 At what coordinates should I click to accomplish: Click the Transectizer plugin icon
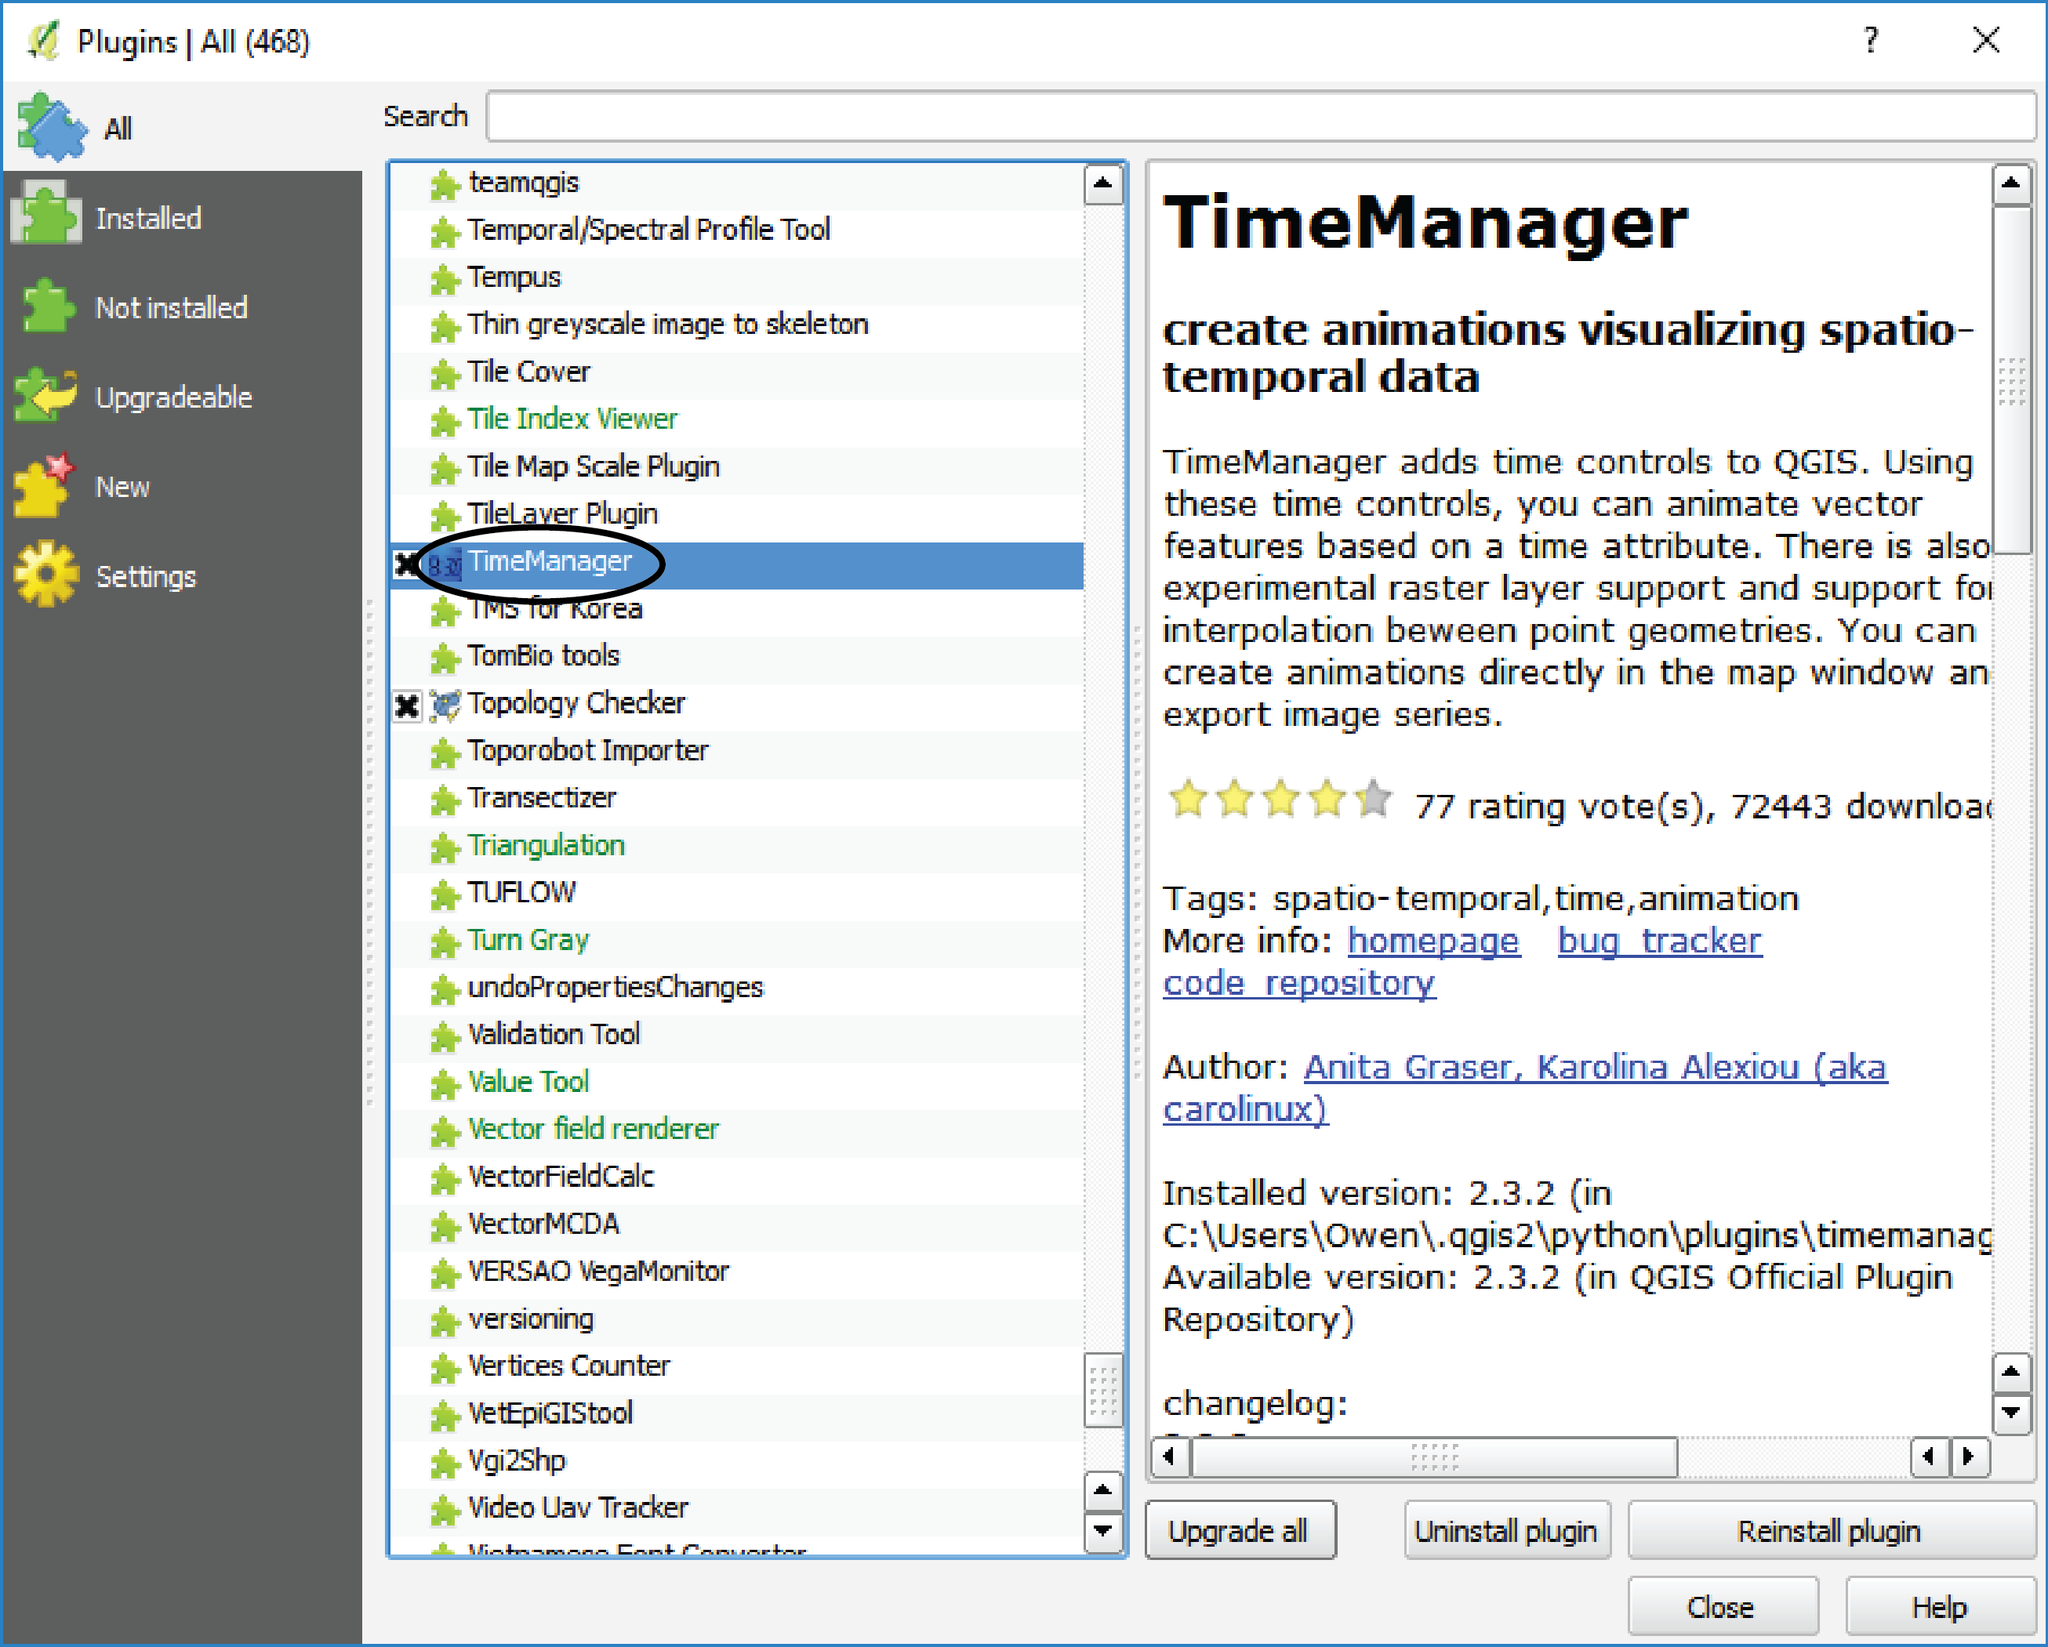444,800
